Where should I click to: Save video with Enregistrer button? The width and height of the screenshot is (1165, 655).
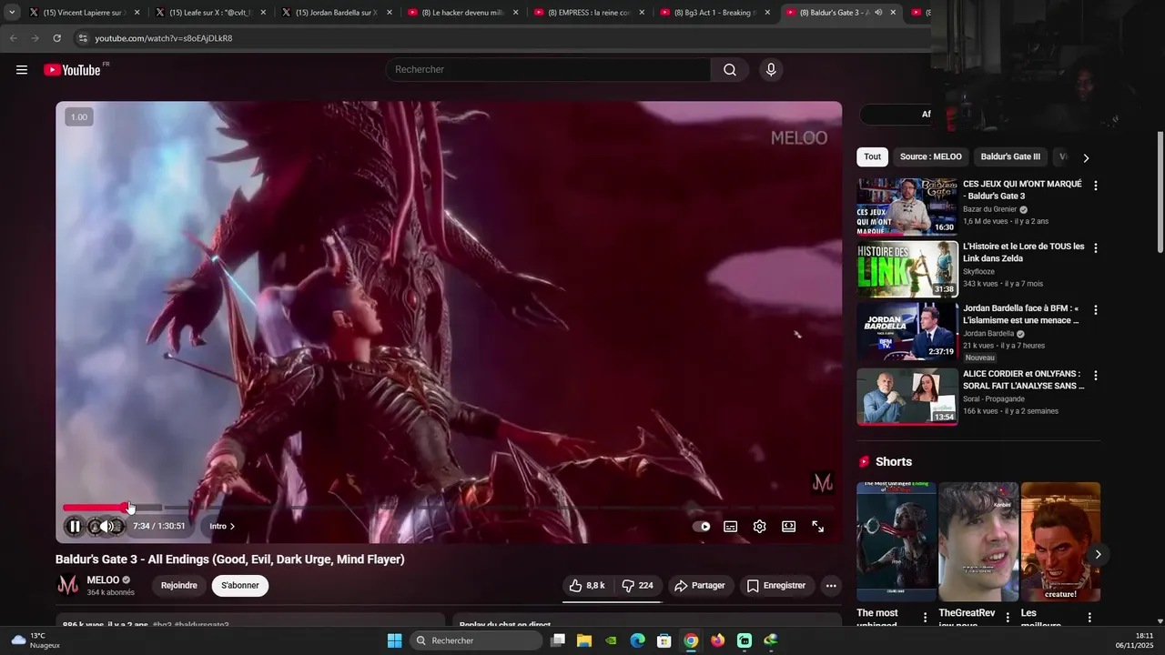point(776,586)
